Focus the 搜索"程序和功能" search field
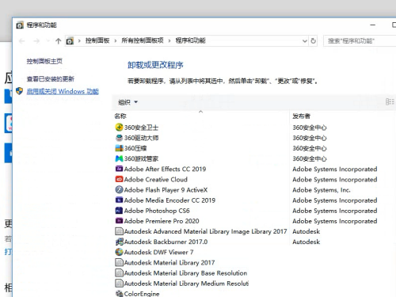 (x=360, y=41)
